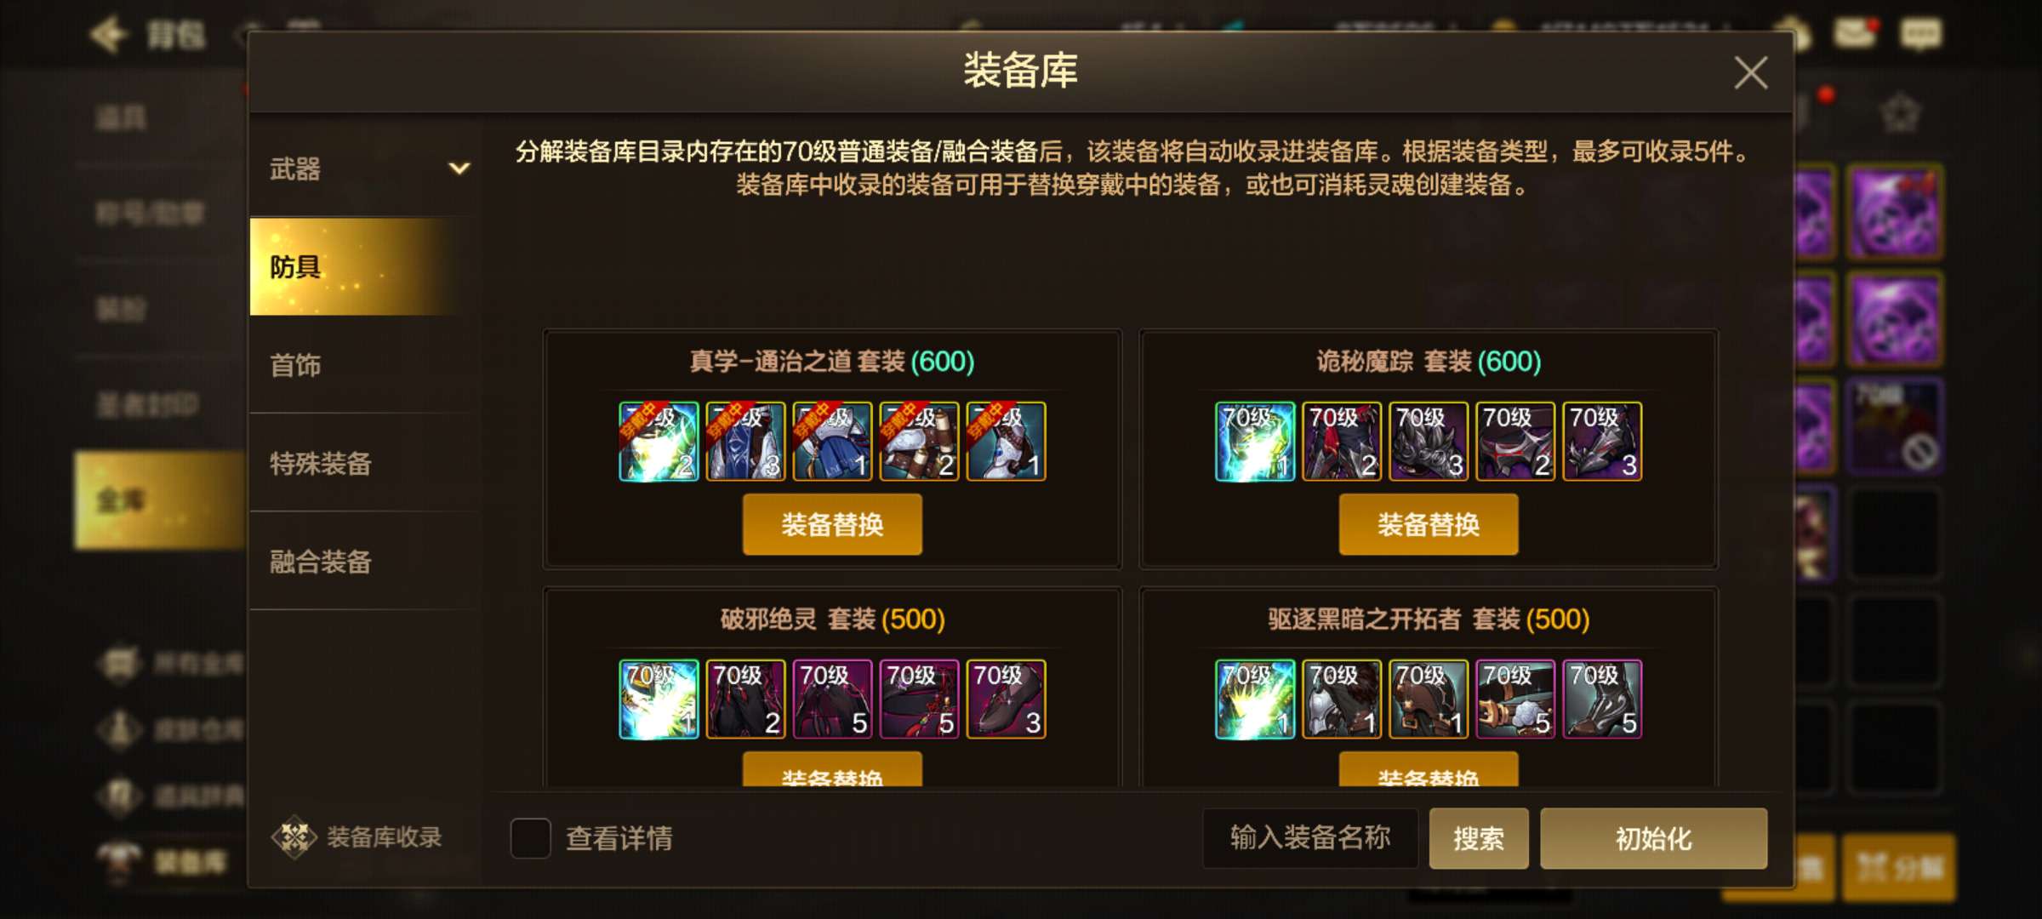2042x919 pixels.
Task: Click the last 诡秘魔踪 set boots icon
Action: coord(1602,441)
